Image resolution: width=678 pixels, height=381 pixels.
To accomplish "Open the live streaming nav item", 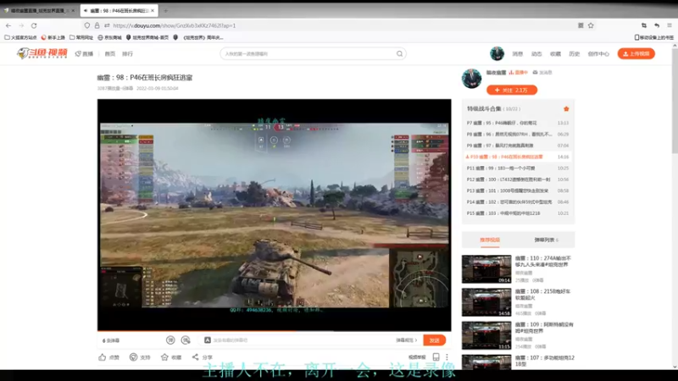I will click(84, 54).
